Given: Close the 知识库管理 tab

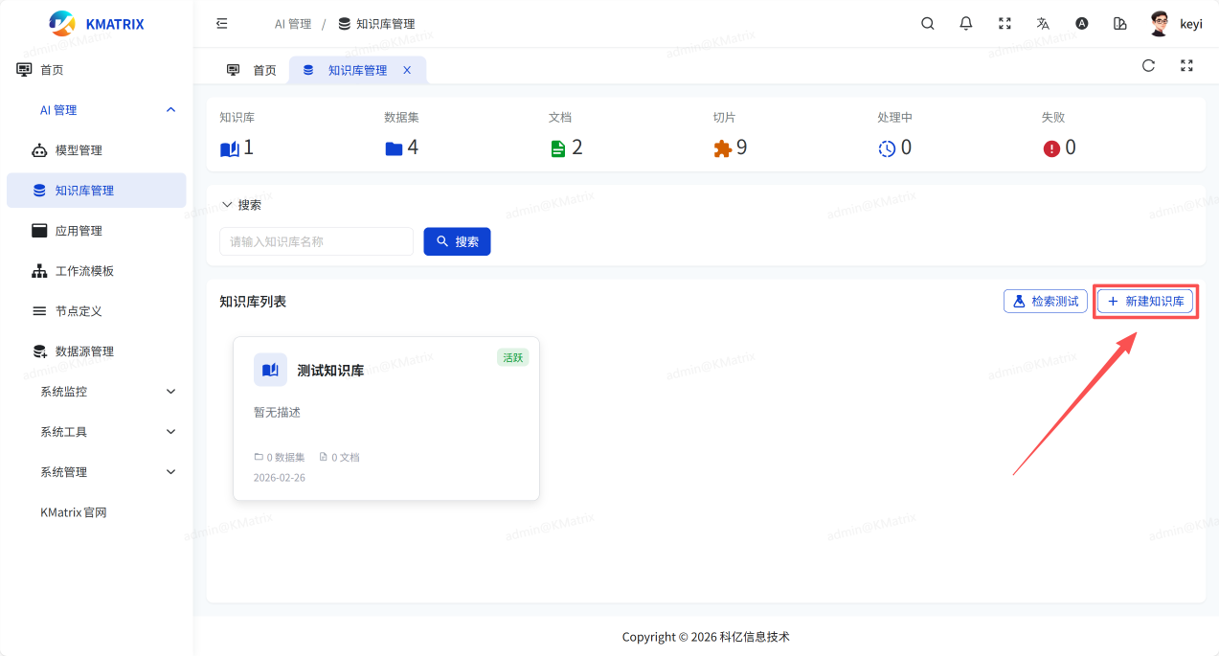Looking at the screenshot, I should [x=407, y=70].
